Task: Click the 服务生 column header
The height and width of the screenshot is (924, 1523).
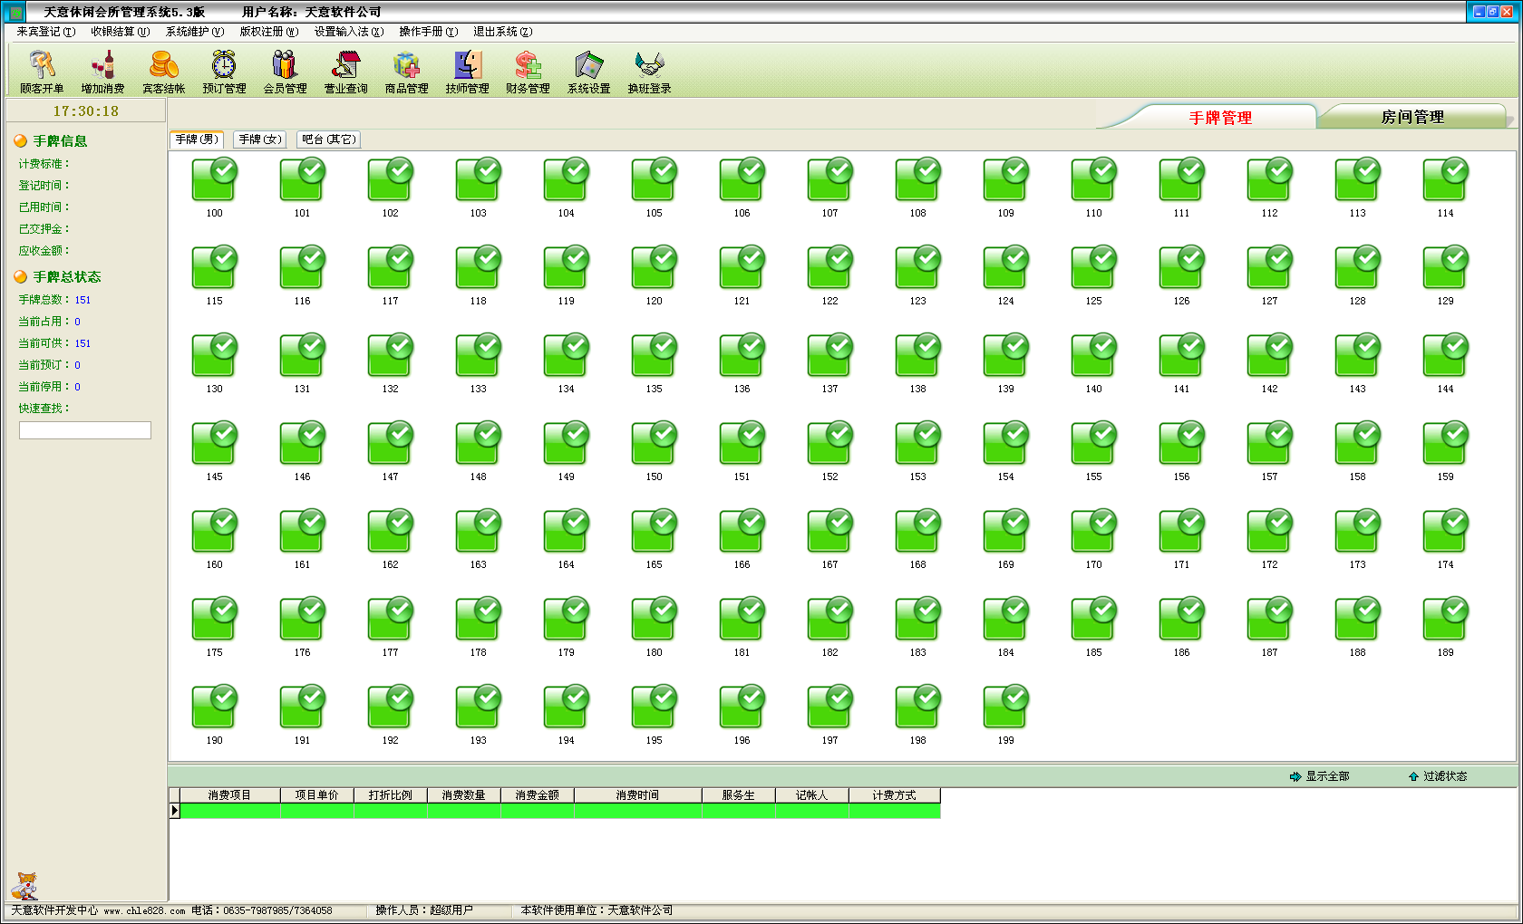Action: [x=738, y=795]
